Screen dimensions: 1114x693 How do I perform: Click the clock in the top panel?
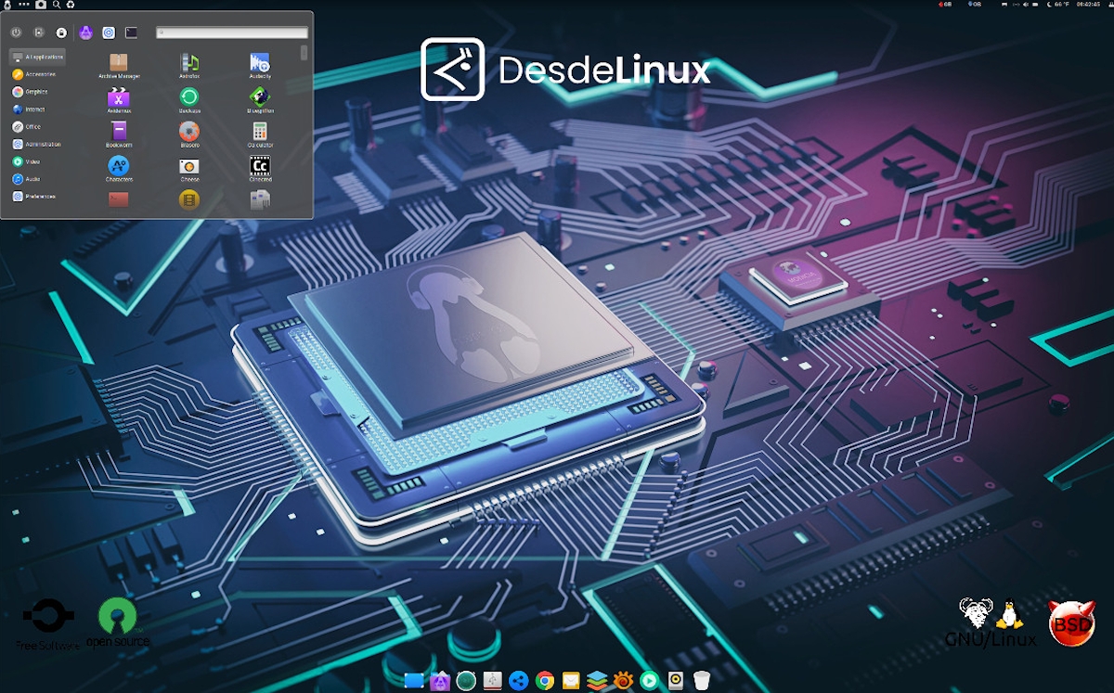click(1089, 5)
